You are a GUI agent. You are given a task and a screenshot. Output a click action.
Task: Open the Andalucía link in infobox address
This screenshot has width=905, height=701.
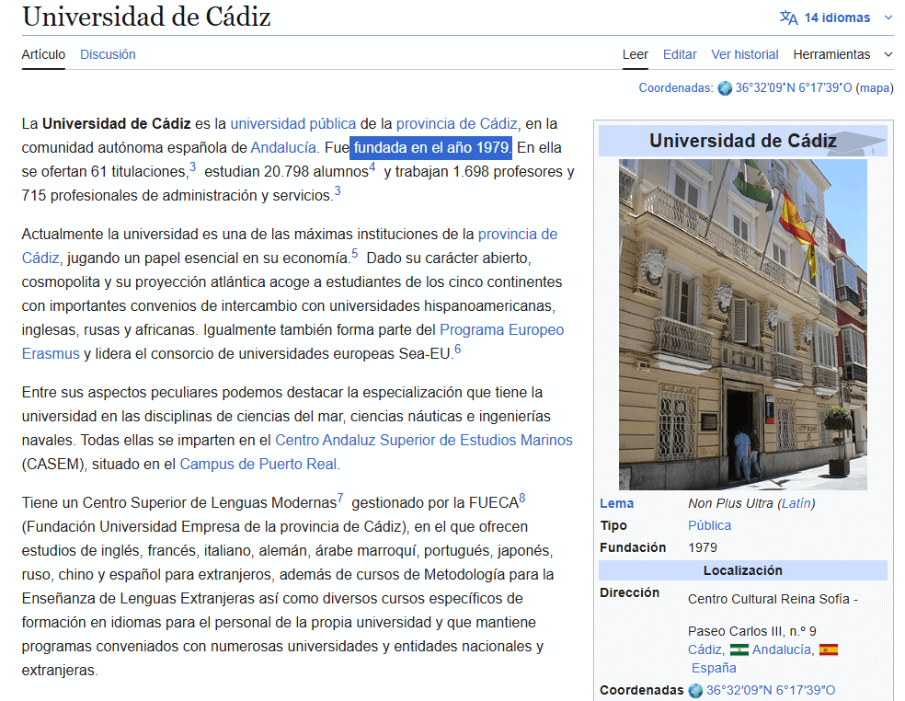[782, 650]
